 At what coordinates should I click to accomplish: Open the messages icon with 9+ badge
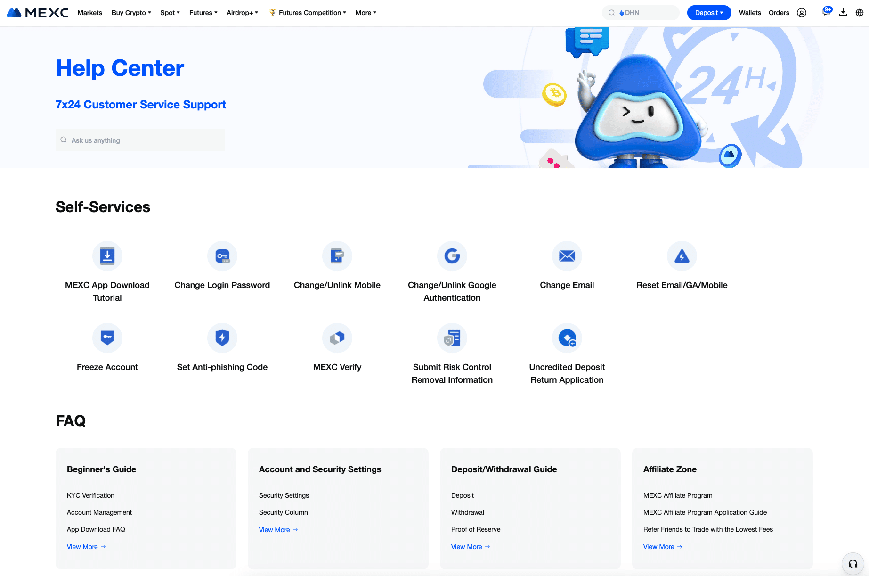pyautogui.click(x=827, y=12)
